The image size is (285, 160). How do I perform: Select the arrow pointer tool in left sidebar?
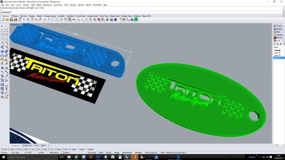pos(2,26)
